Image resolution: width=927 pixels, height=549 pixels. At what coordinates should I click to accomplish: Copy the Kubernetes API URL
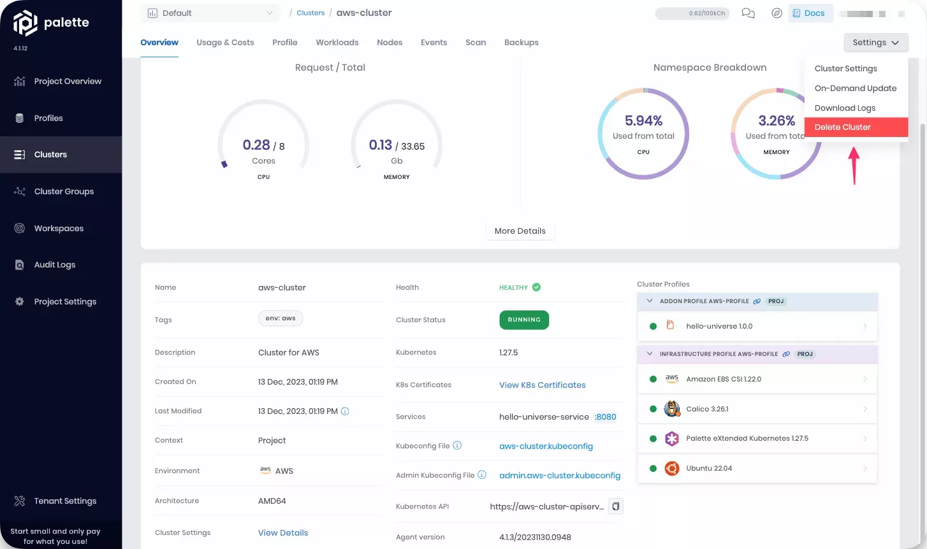click(x=616, y=507)
